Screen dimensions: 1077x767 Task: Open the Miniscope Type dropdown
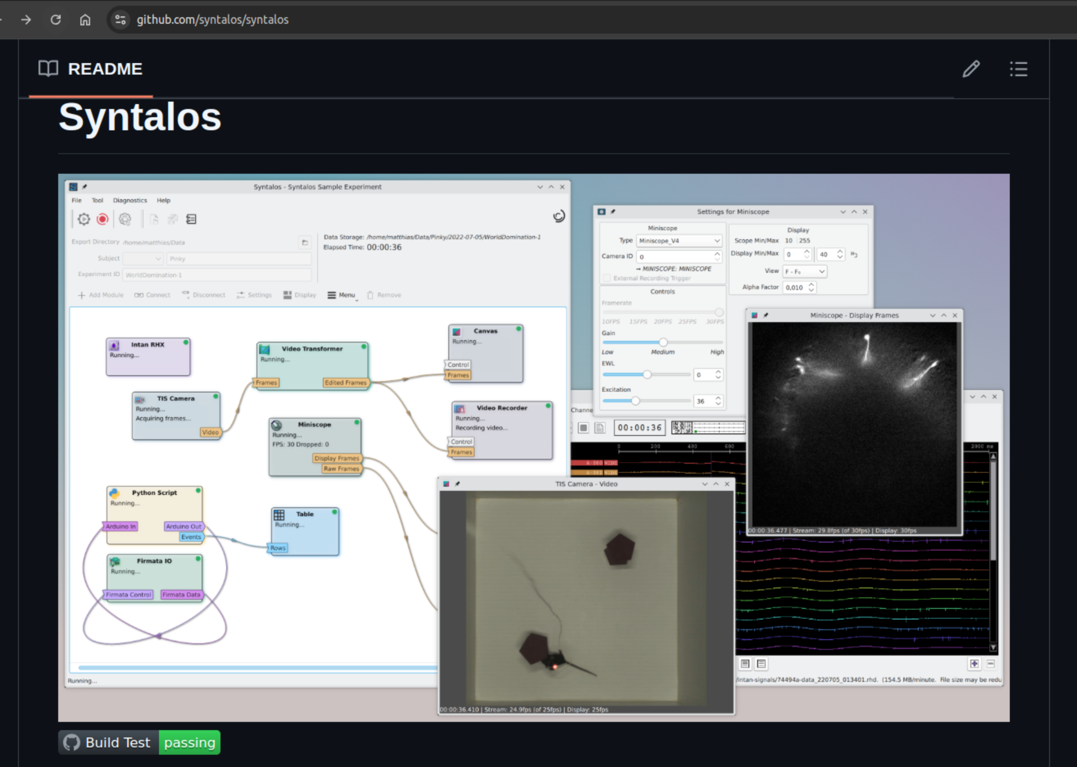coord(679,241)
